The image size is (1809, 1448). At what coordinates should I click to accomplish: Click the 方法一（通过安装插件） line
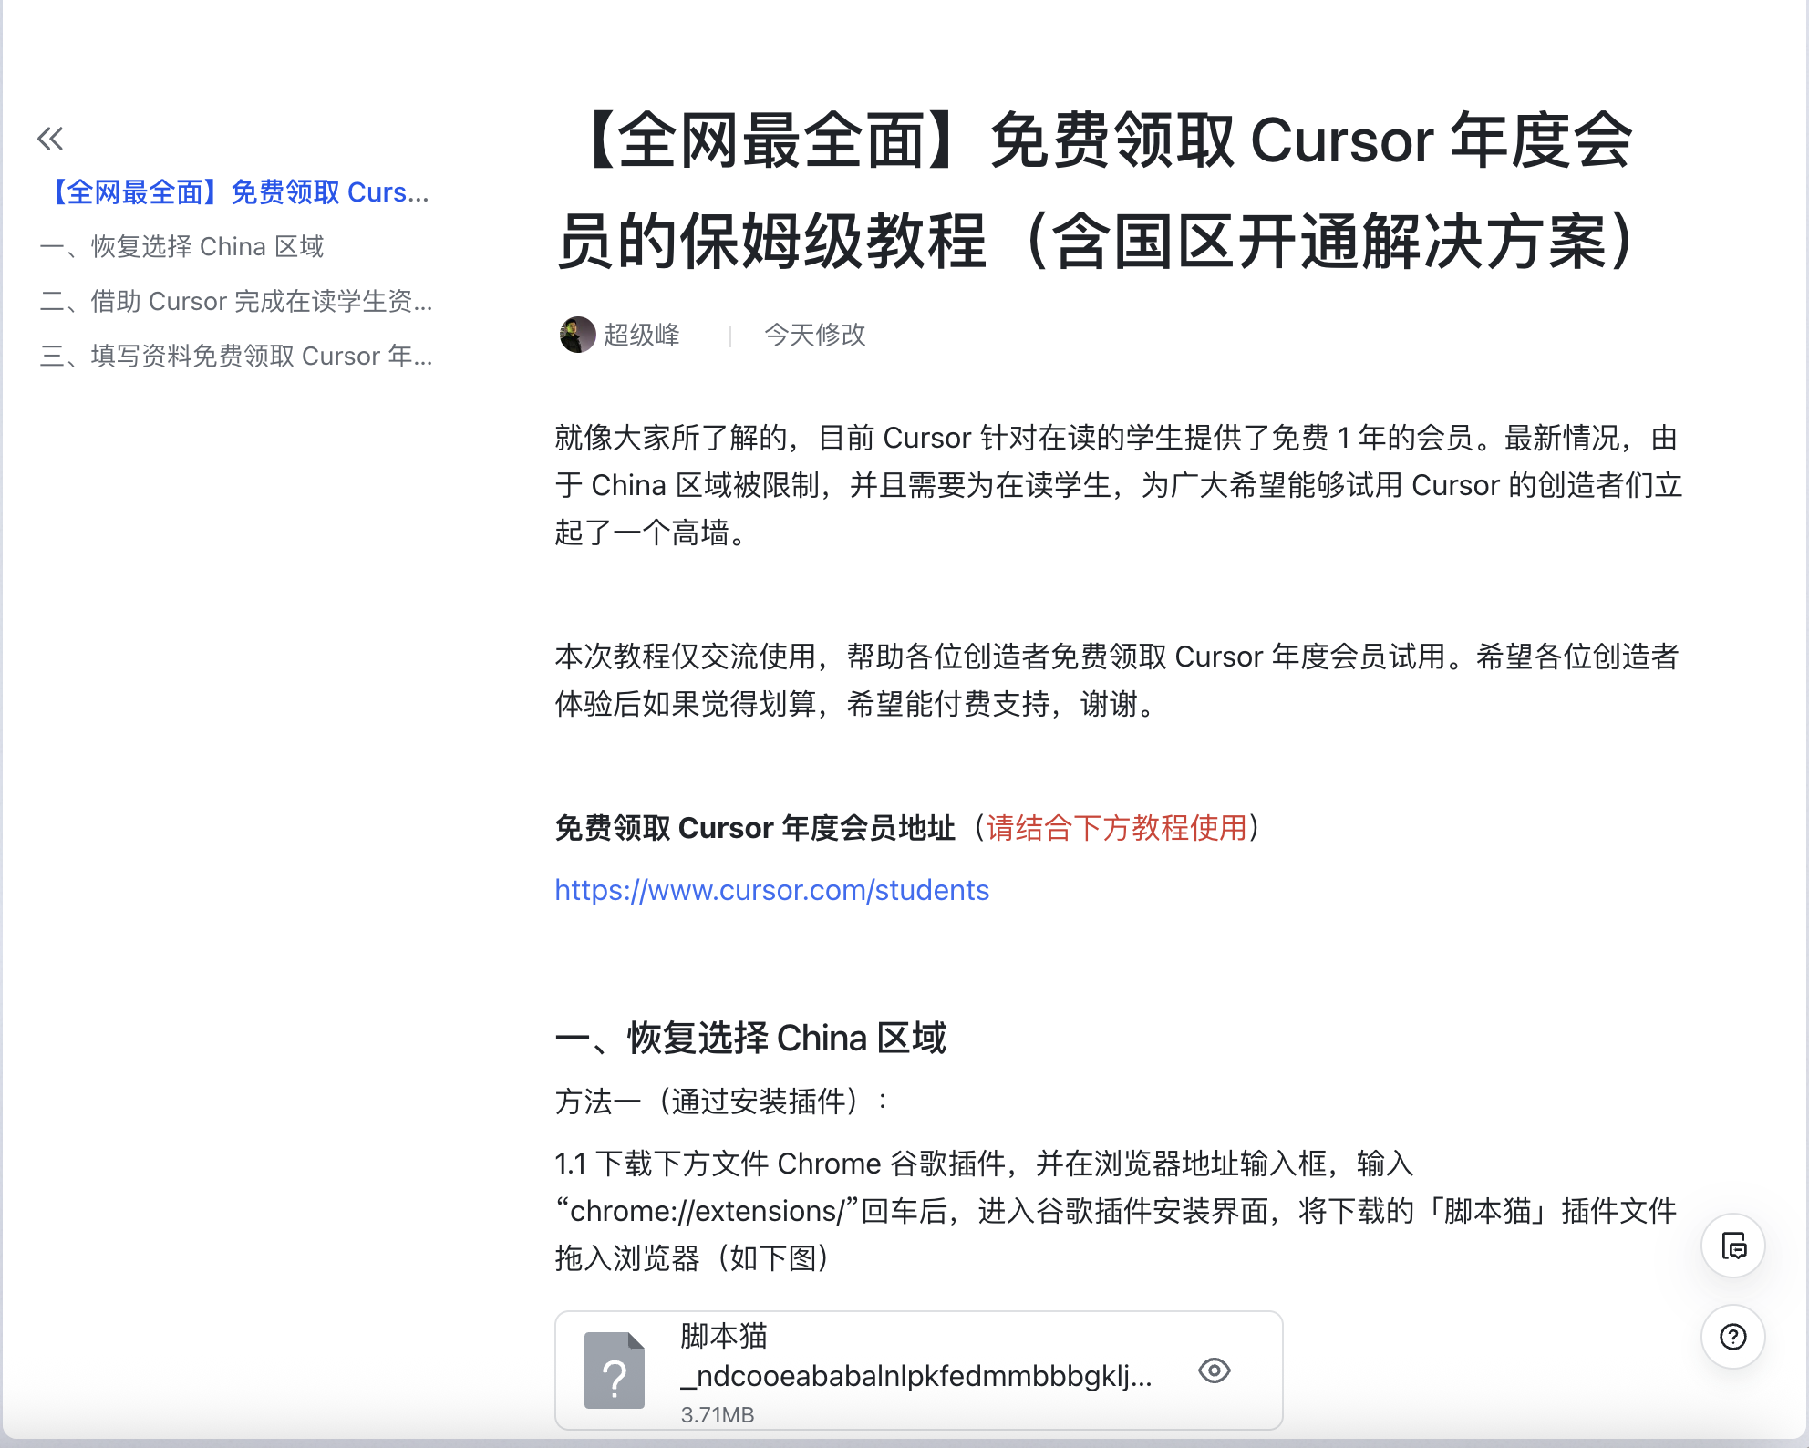[720, 1102]
